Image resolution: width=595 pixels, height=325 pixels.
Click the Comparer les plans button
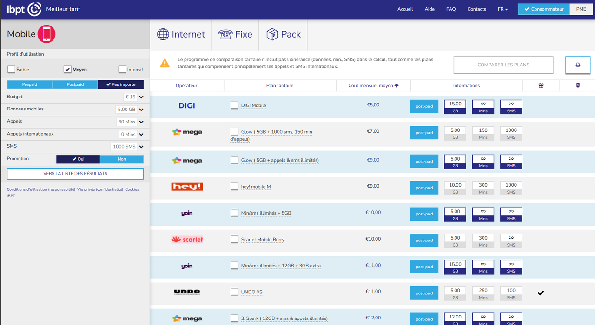point(503,65)
